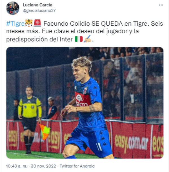Click the club crest on the jersey
Viewport: 169px width, 172px height.
point(85,90)
